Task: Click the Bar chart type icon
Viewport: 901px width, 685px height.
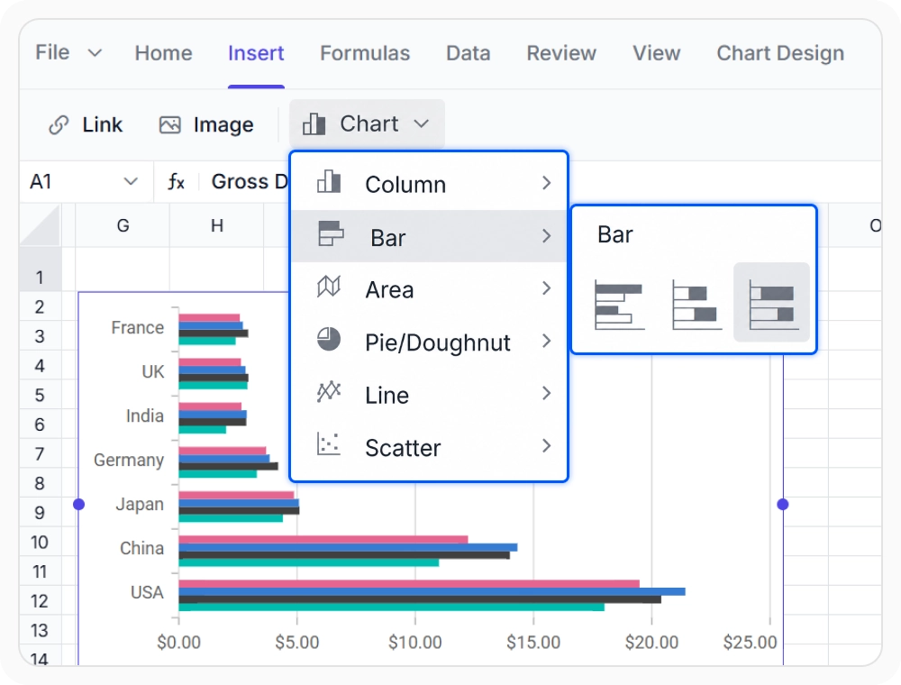Action: (x=331, y=233)
